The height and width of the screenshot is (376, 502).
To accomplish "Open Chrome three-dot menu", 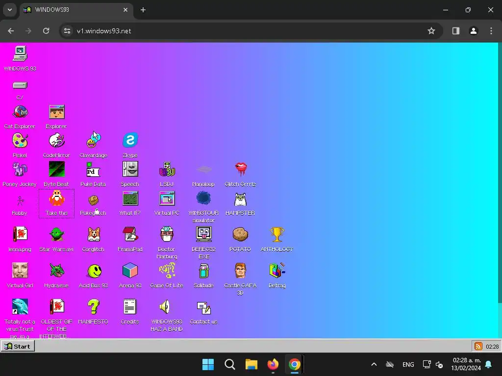I will click(x=491, y=31).
